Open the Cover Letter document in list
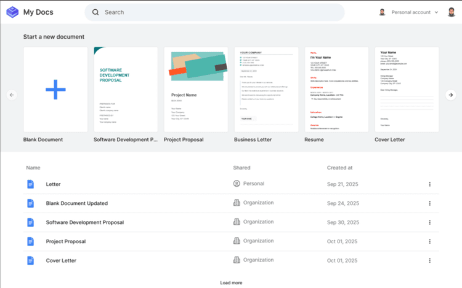The width and height of the screenshot is (462, 288). pos(61,260)
